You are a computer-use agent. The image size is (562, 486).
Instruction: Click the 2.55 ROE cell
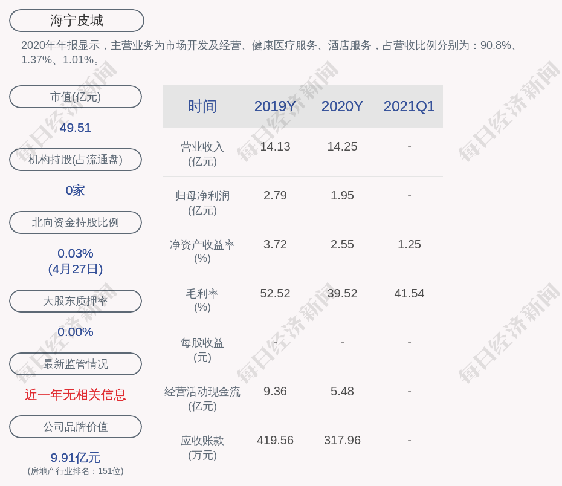coord(342,244)
